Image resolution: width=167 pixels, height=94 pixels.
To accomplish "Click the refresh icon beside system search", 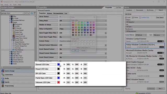I will pos(32,13).
